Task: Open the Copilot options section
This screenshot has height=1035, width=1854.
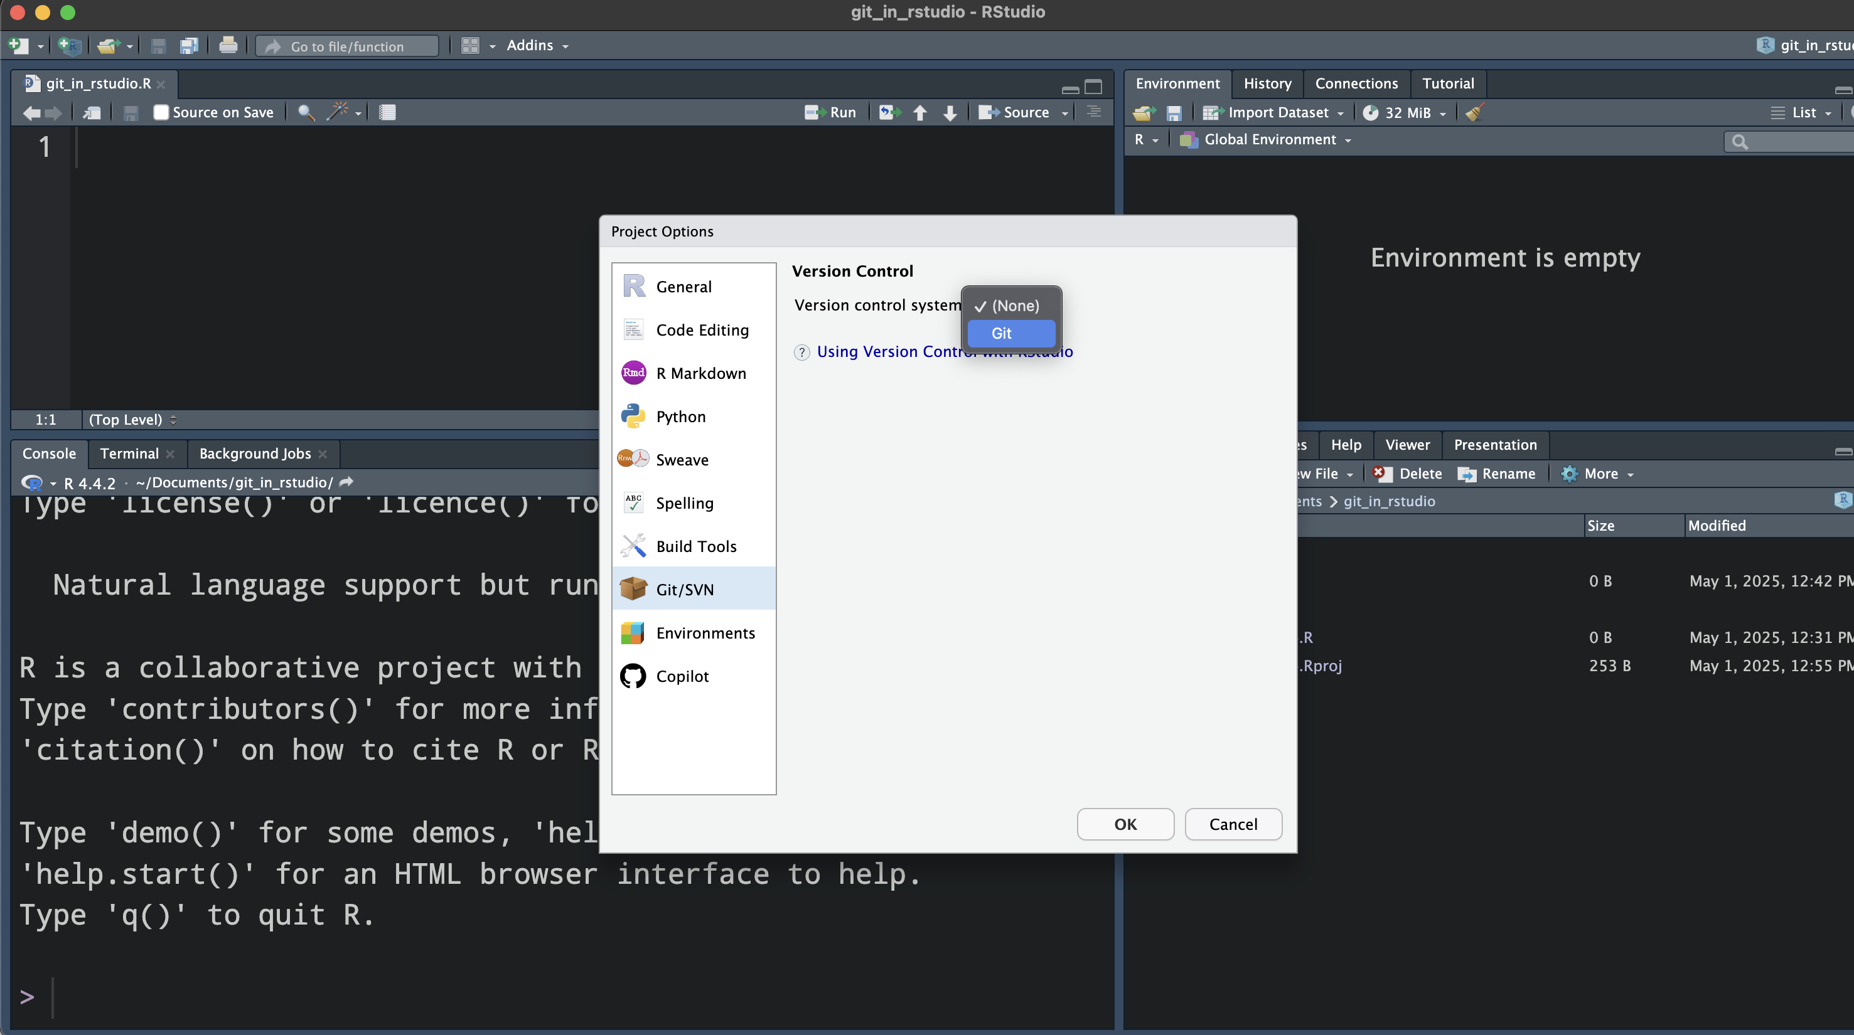Action: (682, 676)
